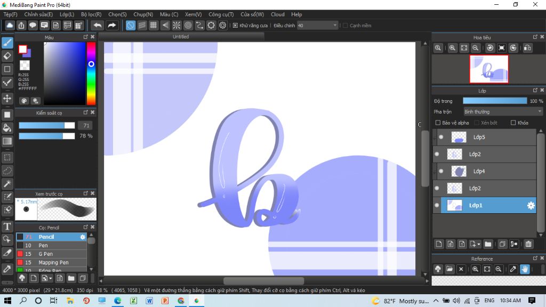The height and width of the screenshot is (307, 546).
Task: Open Lớp1 layer settings gear
Action: [x=531, y=205]
